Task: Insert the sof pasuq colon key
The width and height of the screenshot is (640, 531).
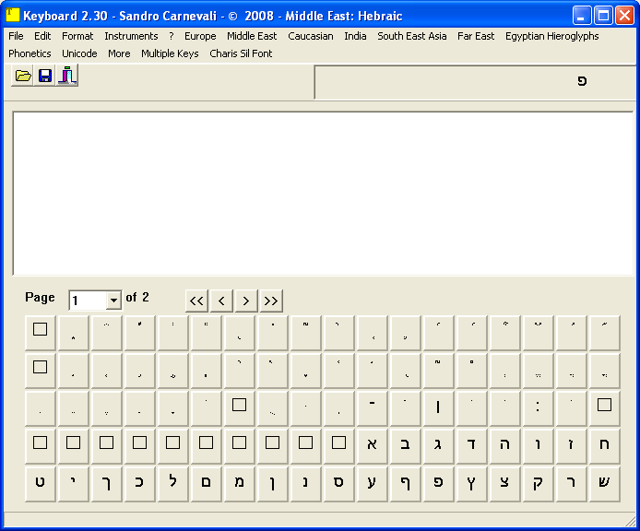Action: point(538,408)
